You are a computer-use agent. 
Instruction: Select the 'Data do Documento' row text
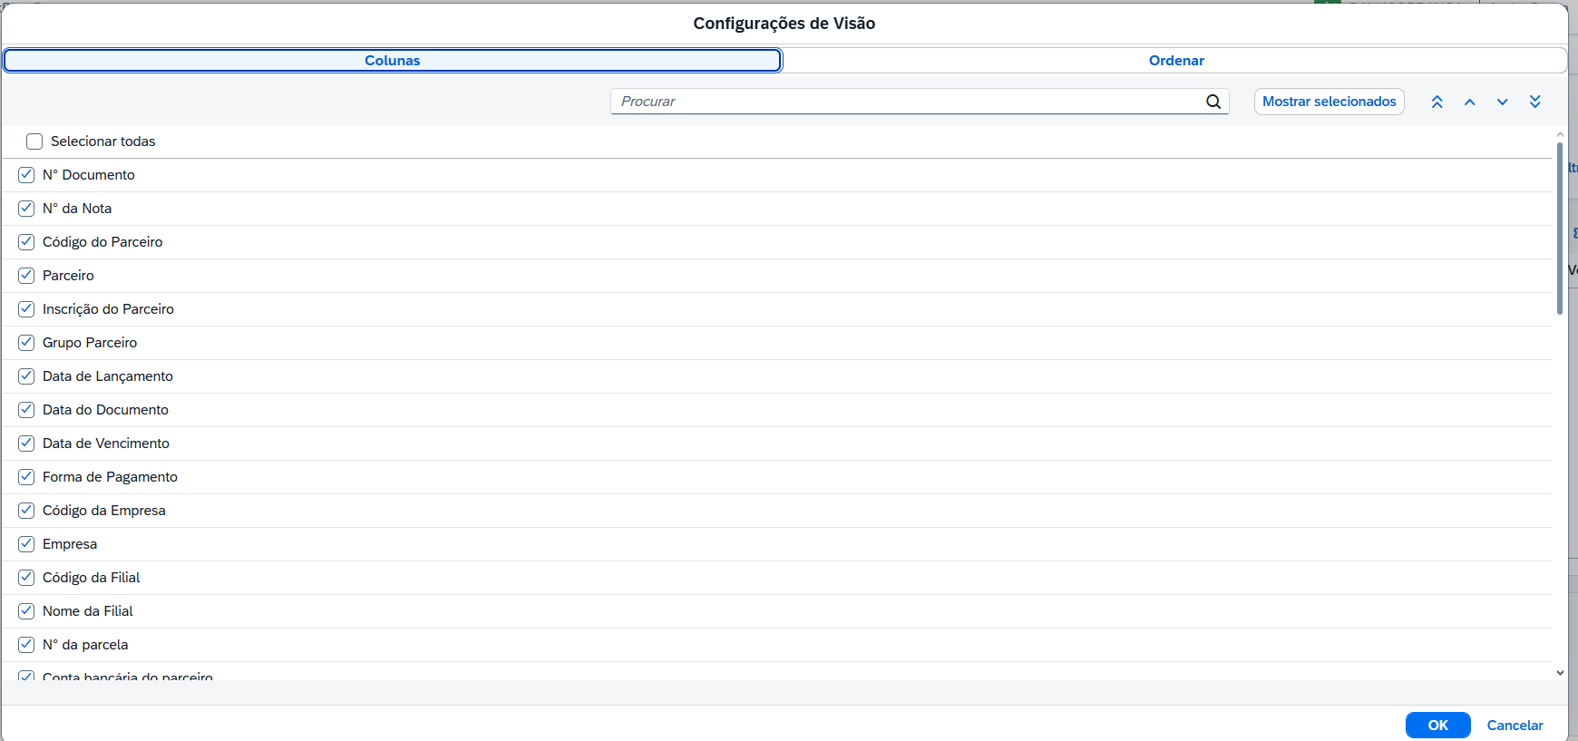[x=105, y=410]
